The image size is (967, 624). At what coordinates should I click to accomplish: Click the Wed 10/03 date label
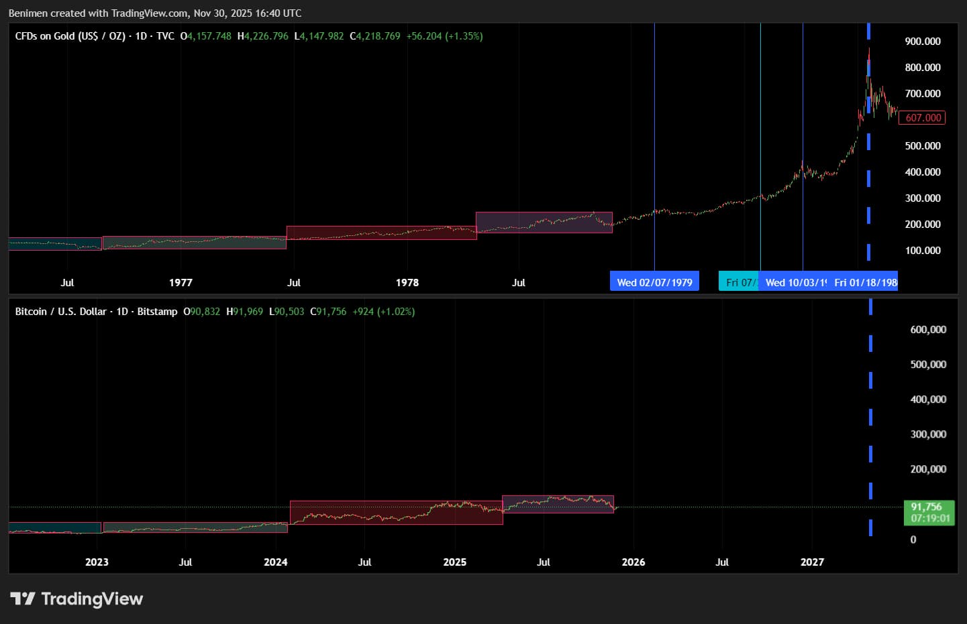795,282
